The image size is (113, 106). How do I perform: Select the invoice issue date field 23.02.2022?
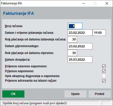click(x=80, y=33)
